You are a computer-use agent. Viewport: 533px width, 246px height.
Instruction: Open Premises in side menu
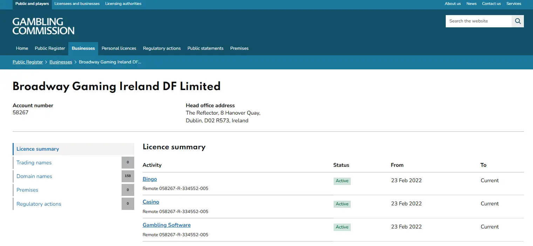click(27, 190)
